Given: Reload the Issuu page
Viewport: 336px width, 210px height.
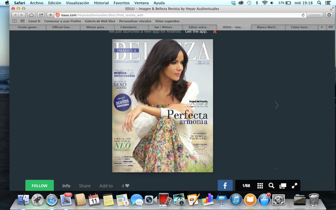Looking at the screenshot, I should [303, 15].
